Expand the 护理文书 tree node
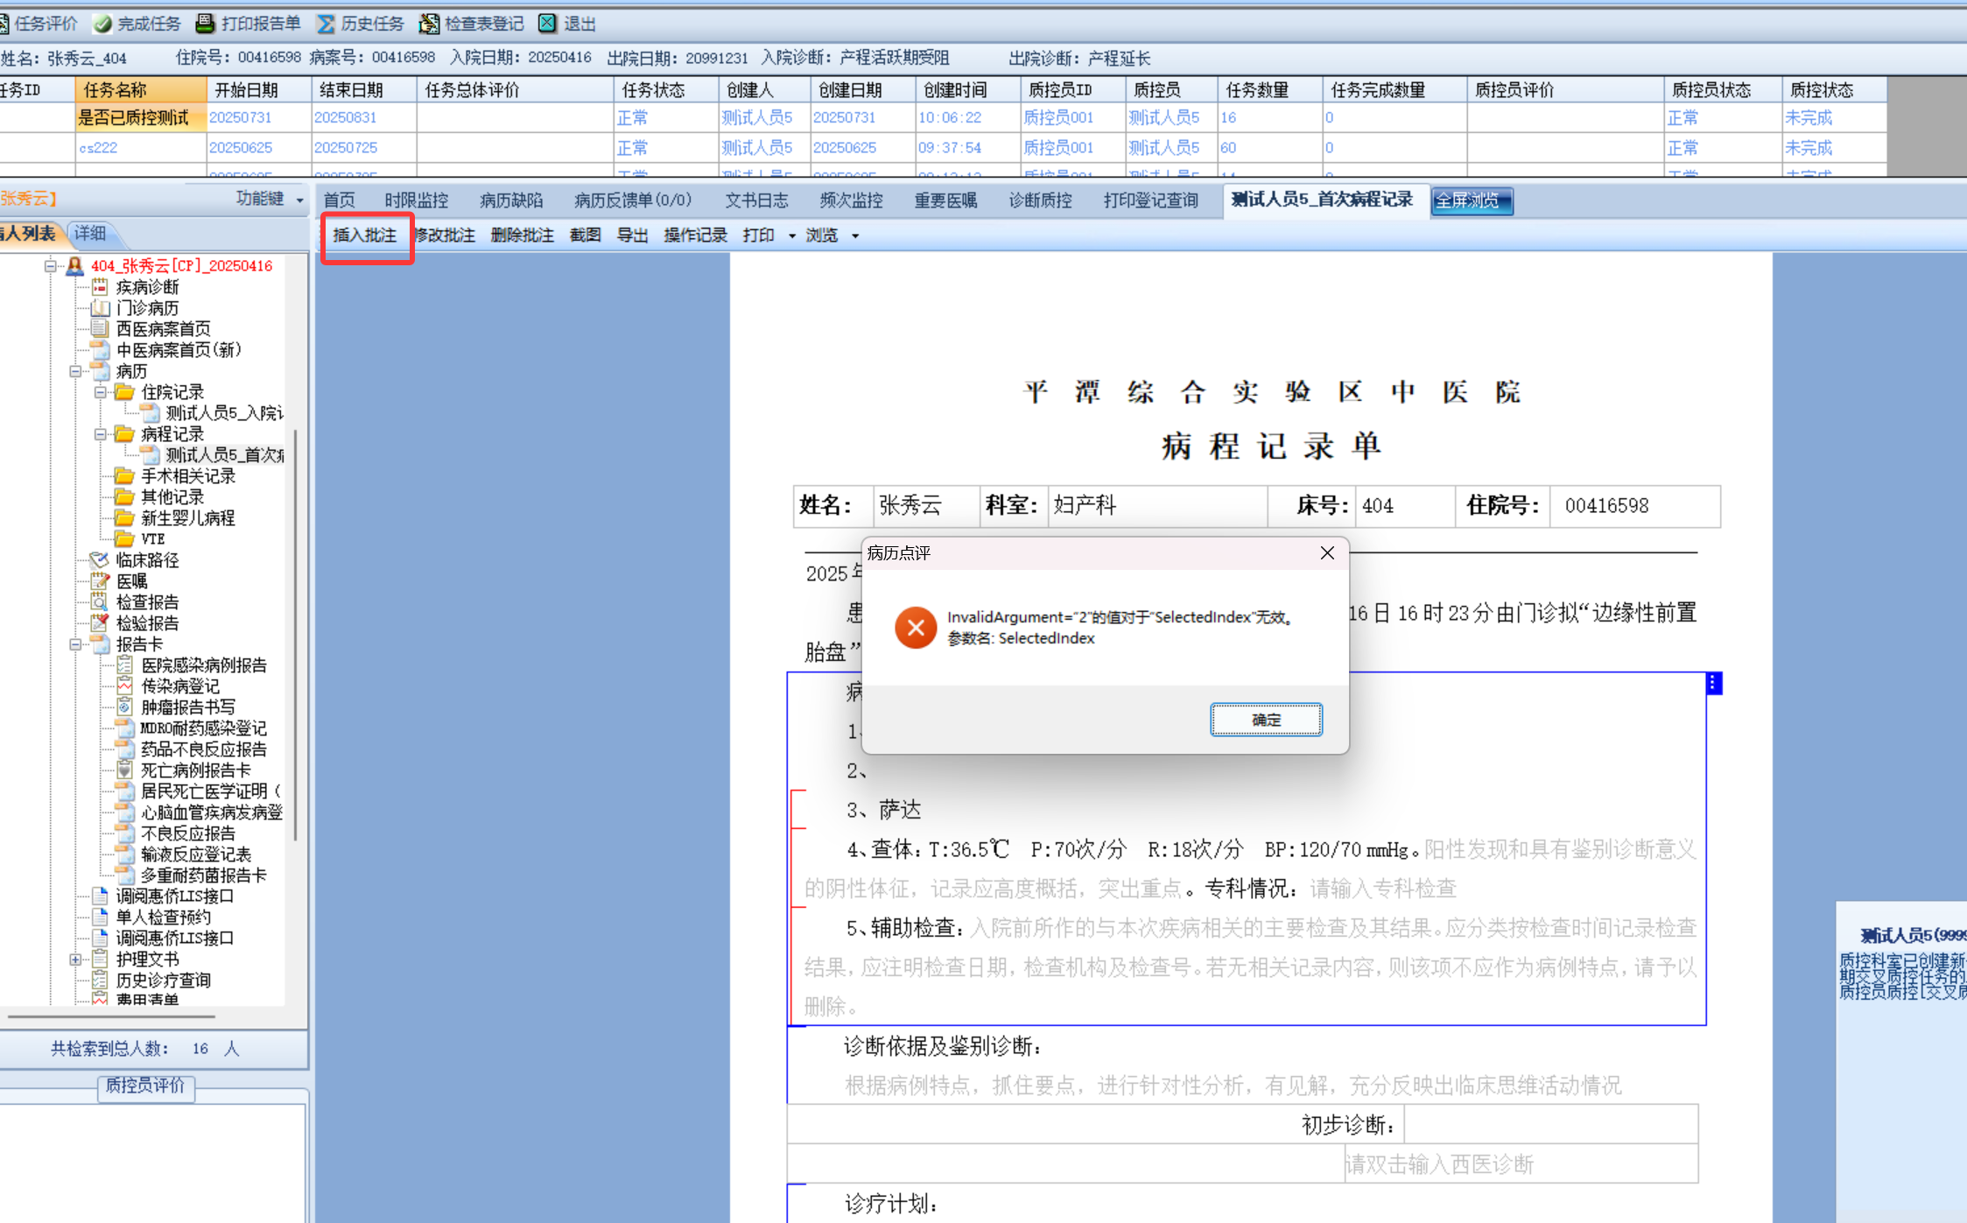1967x1223 pixels. [x=76, y=959]
